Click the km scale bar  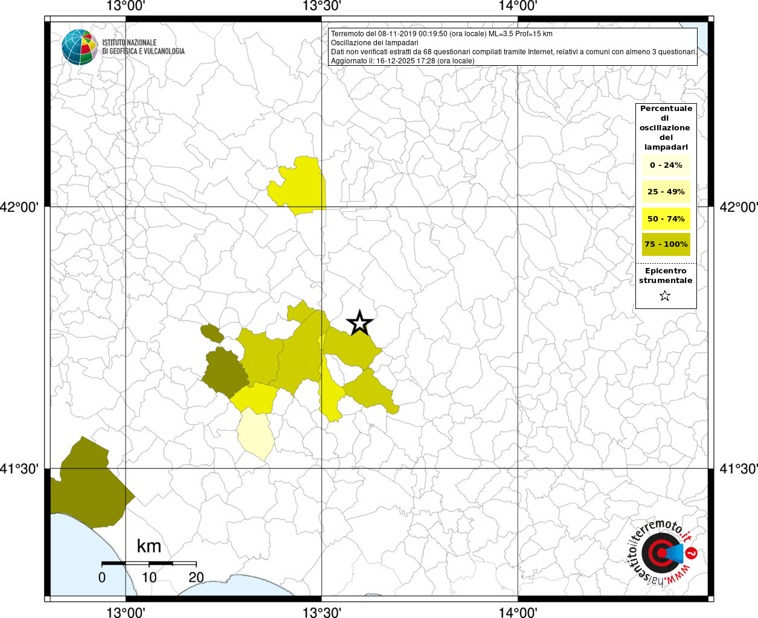point(149,563)
